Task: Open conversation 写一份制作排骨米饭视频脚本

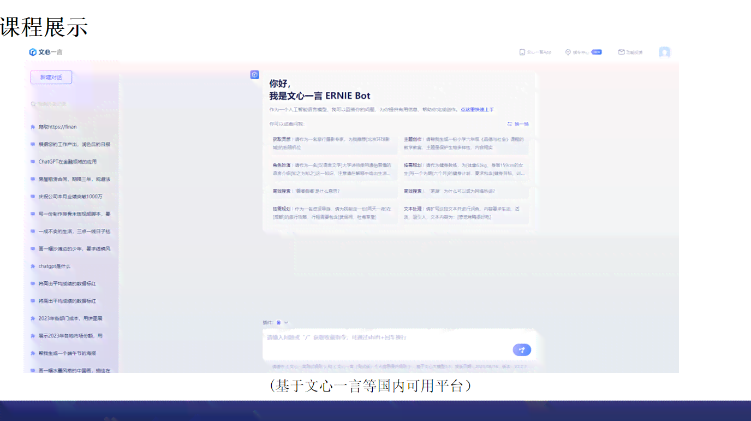Action: pyautogui.click(x=74, y=214)
